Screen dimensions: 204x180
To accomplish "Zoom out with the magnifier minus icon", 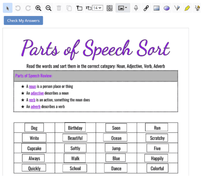I will pos(49,8).
